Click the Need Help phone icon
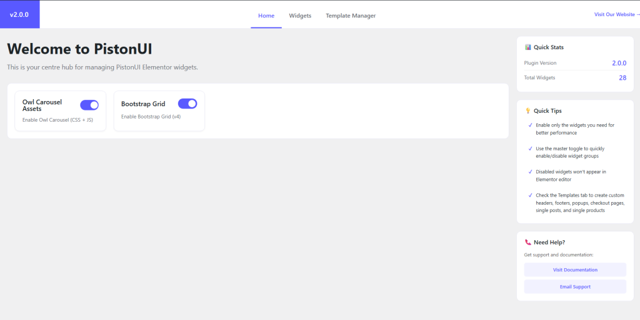This screenshot has width=640, height=320. coord(527,242)
